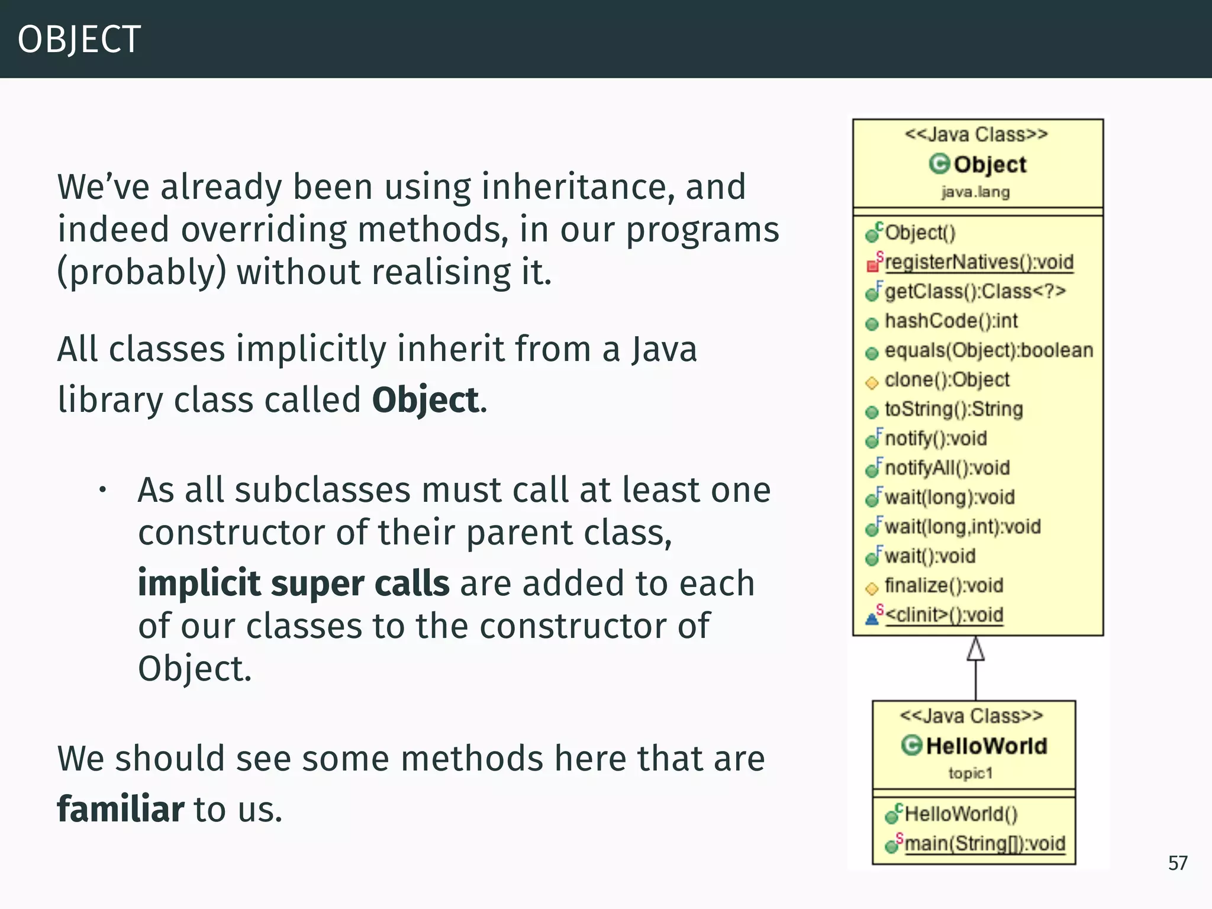This screenshot has height=909, width=1212.
Task: Click the green class icon beside HelloWorld
Action: point(912,745)
